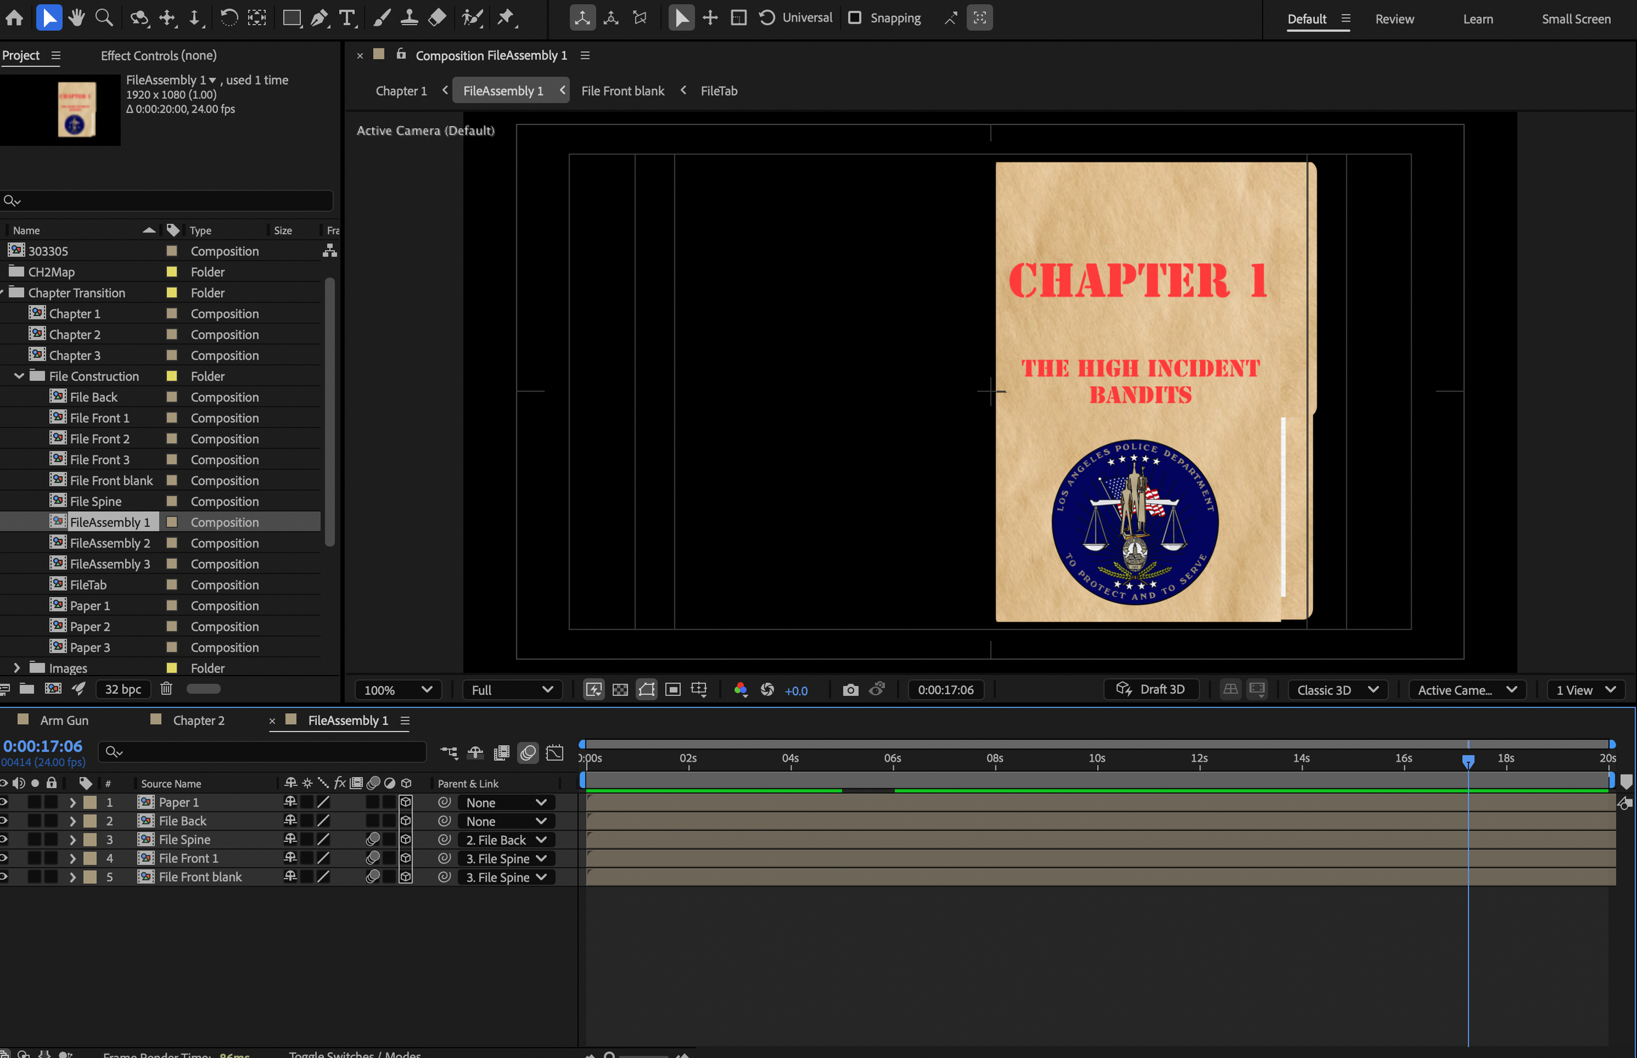Toggle transparency grid in viewer
Image resolution: width=1637 pixels, height=1058 pixels.
(x=619, y=690)
